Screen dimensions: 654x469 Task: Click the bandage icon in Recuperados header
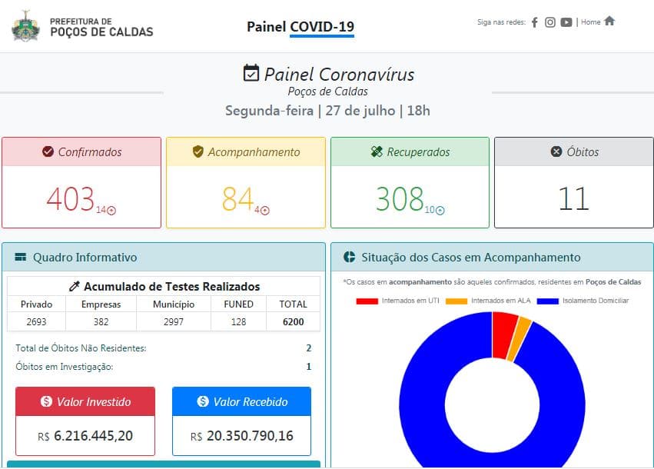[377, 151]
